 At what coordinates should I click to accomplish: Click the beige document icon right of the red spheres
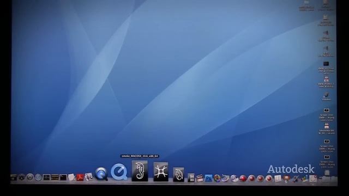(278, 179)
